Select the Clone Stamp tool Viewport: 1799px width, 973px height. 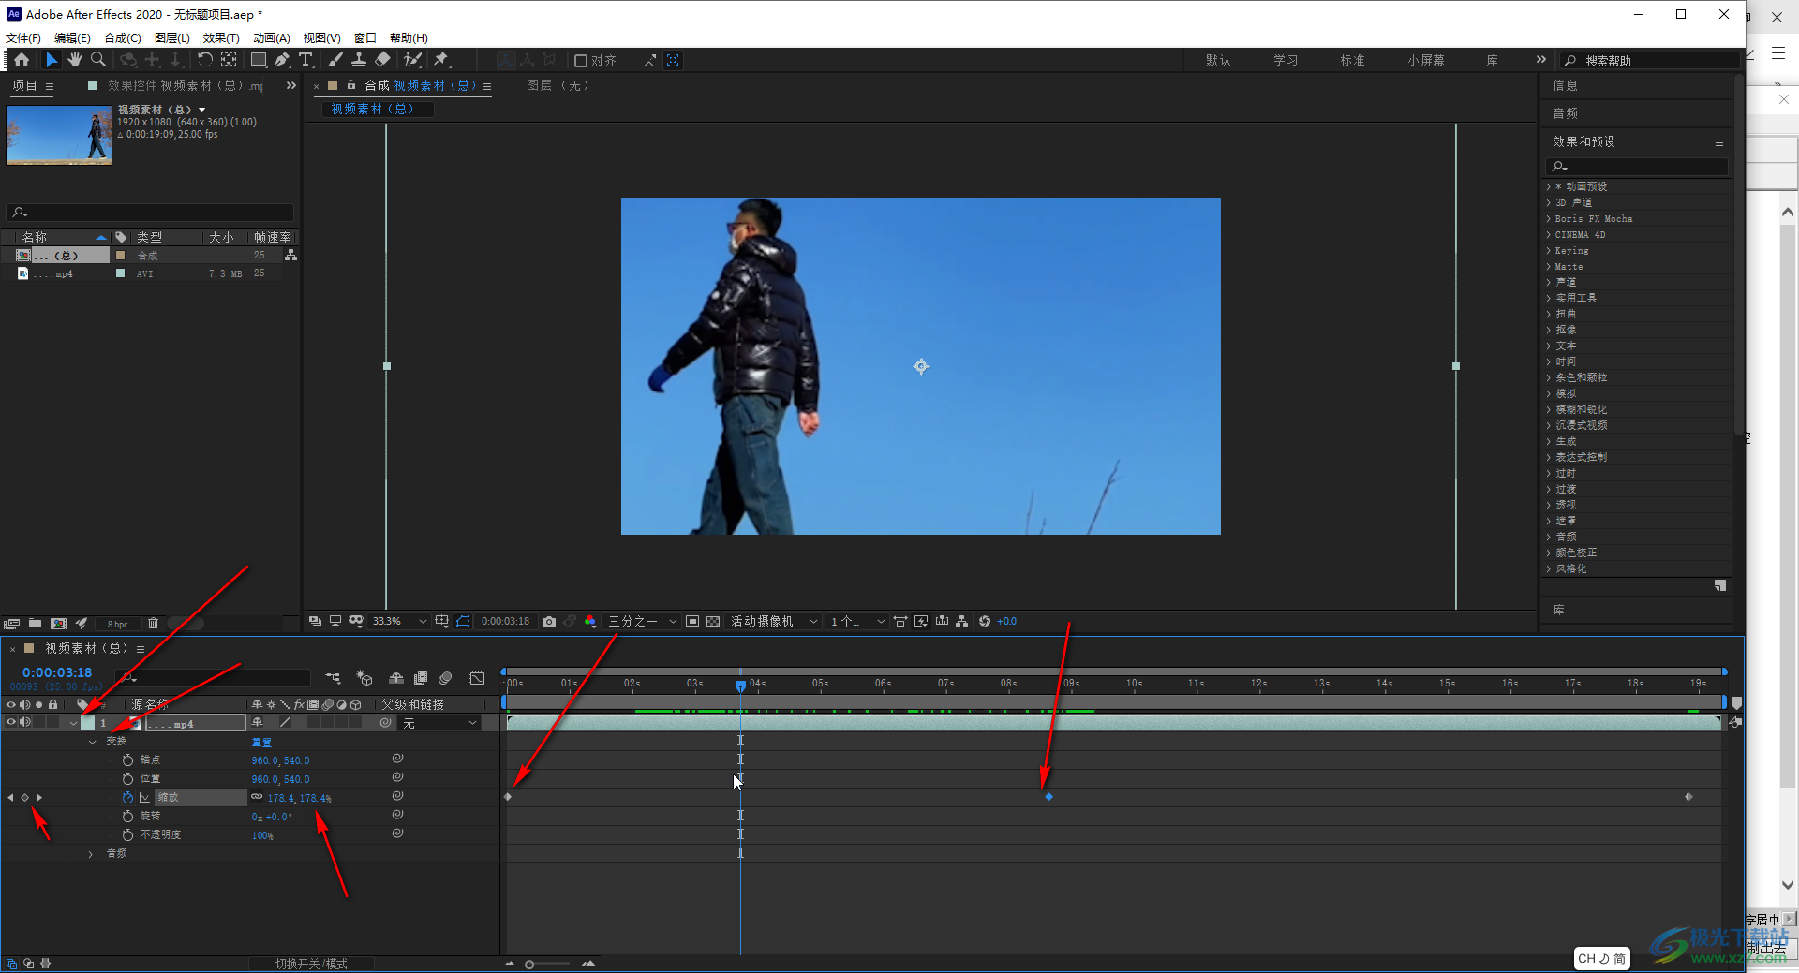[359, 60]
